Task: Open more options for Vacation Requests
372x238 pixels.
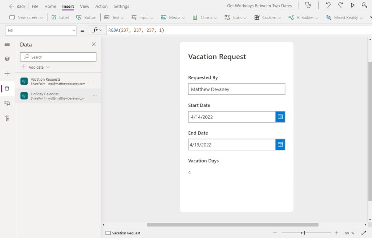Action: point(95,81)
